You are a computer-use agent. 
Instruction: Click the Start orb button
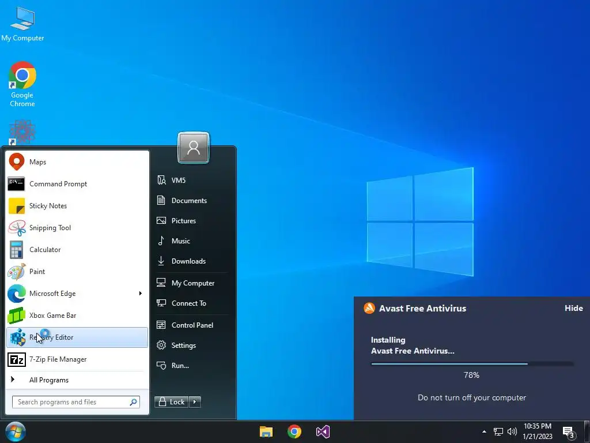coord(16,431)
